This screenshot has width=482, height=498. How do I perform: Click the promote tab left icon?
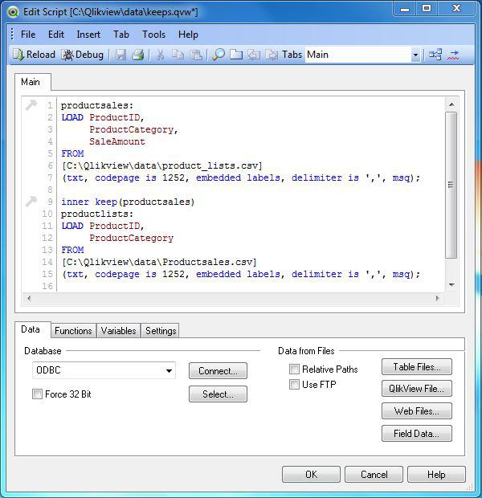click(254, 55)
